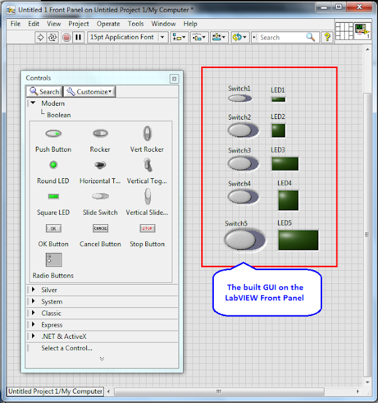Click the LED5 indicator
Viewport: 378px width, 403px height.
pos(298,240)
